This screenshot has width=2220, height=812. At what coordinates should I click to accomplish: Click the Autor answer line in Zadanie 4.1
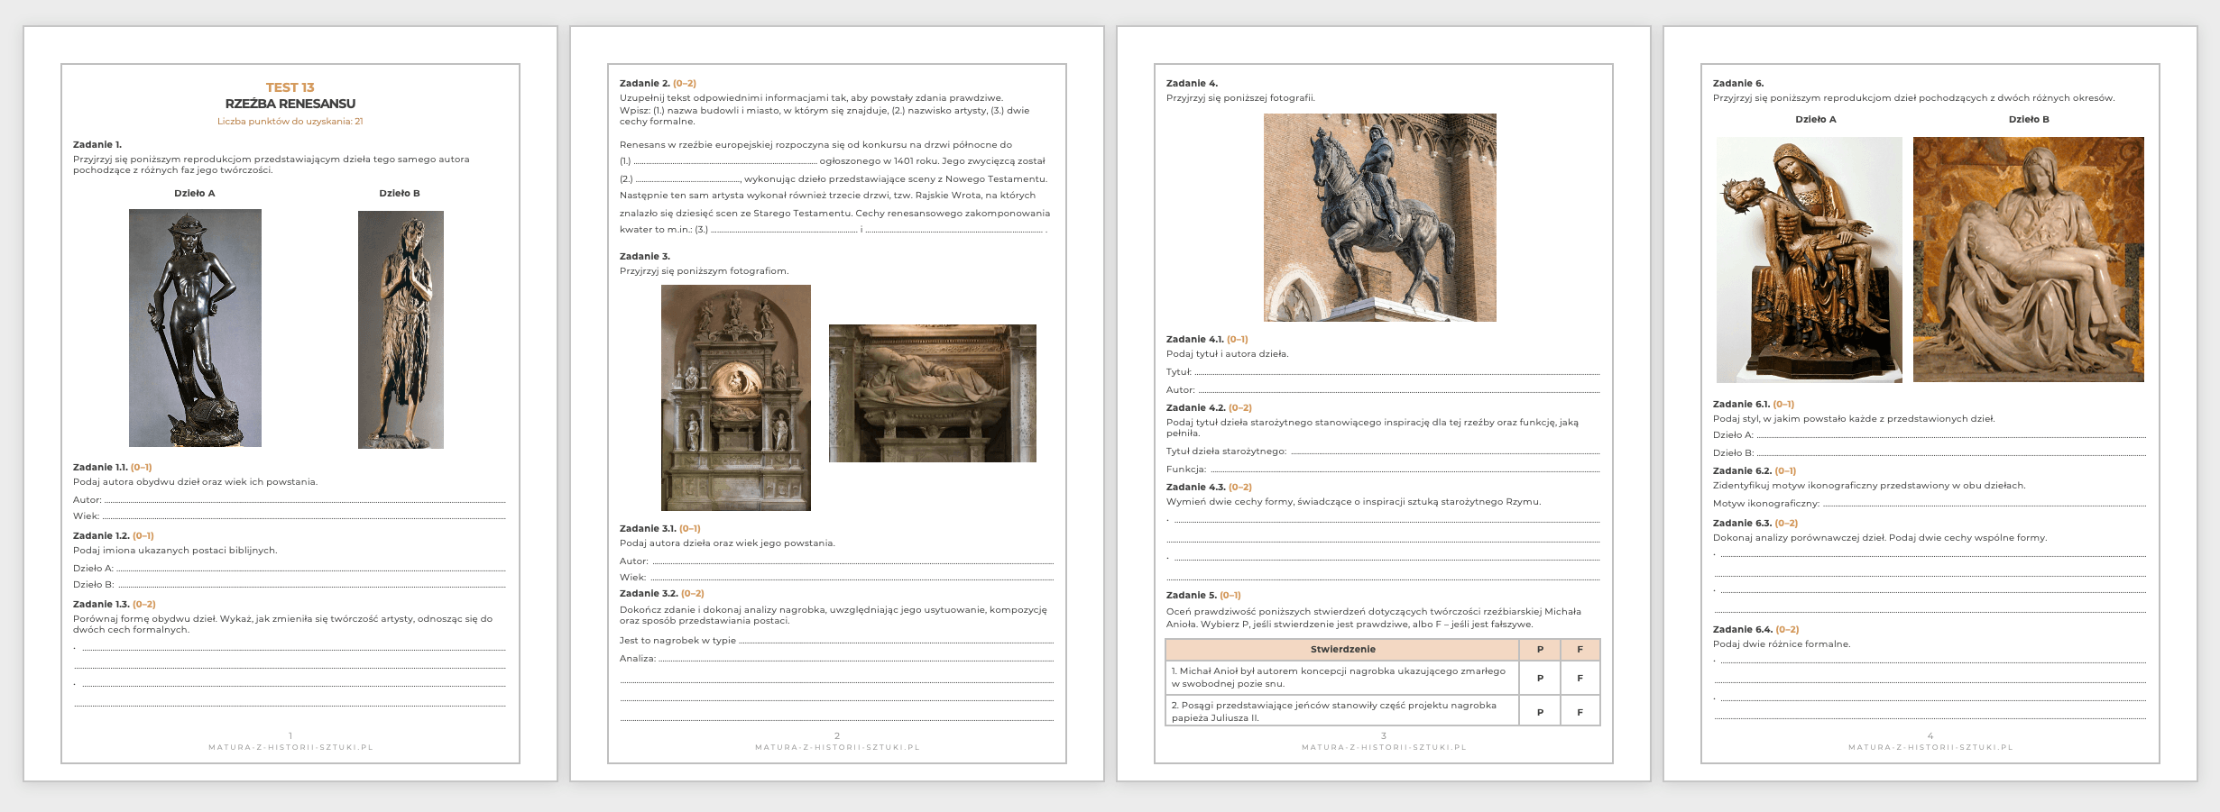pyautogui.click(x=1399, y=390)
